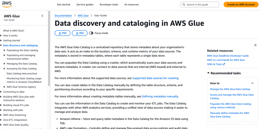Expand the Connecting to data section

(1, 92)
